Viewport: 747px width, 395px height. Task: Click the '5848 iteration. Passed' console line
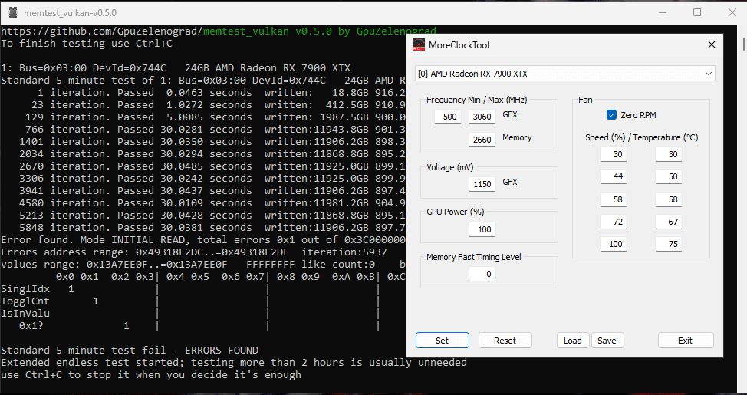[203, 227]
